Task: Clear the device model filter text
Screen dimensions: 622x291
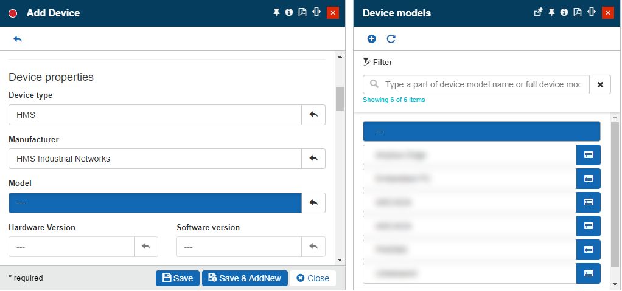Action: coord(600,84)
